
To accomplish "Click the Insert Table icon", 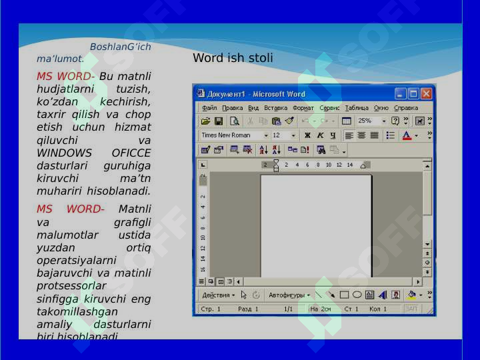I will coord(346,121).
